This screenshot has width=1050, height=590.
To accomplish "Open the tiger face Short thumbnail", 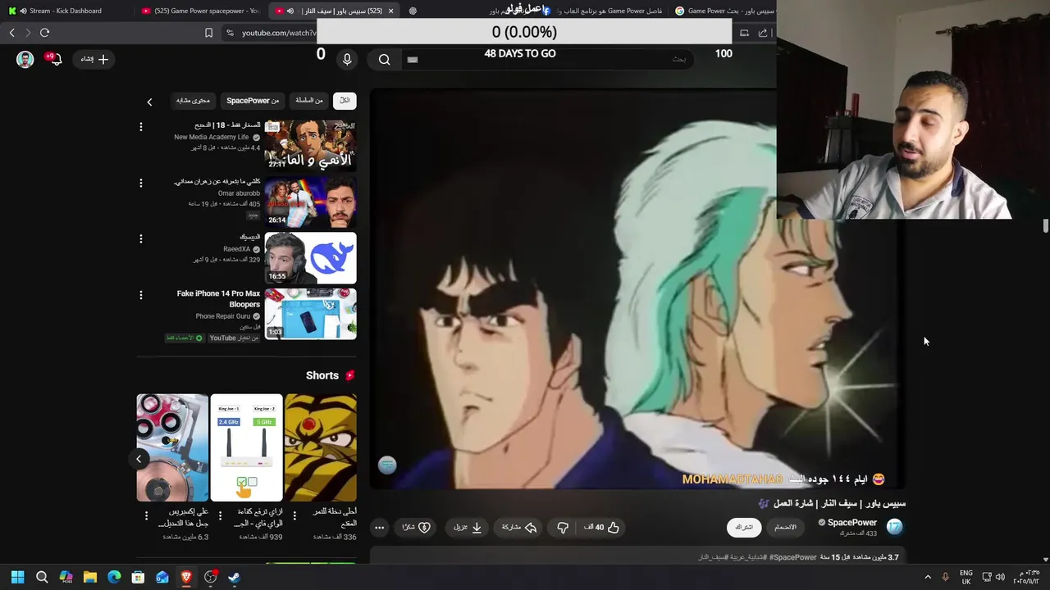I will click(320, 447).
